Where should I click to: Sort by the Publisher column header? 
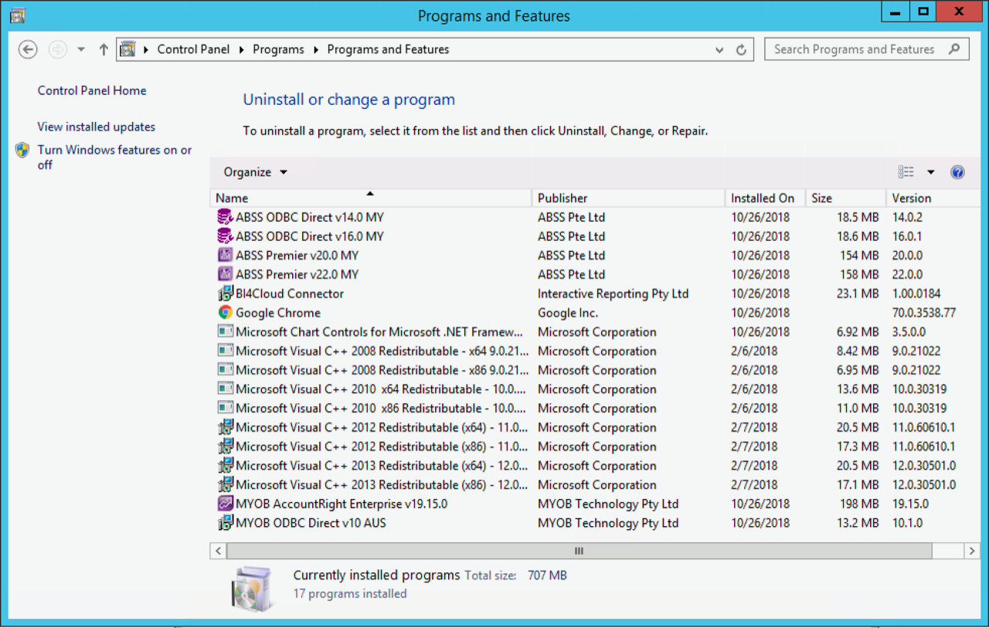pos(628,198)
